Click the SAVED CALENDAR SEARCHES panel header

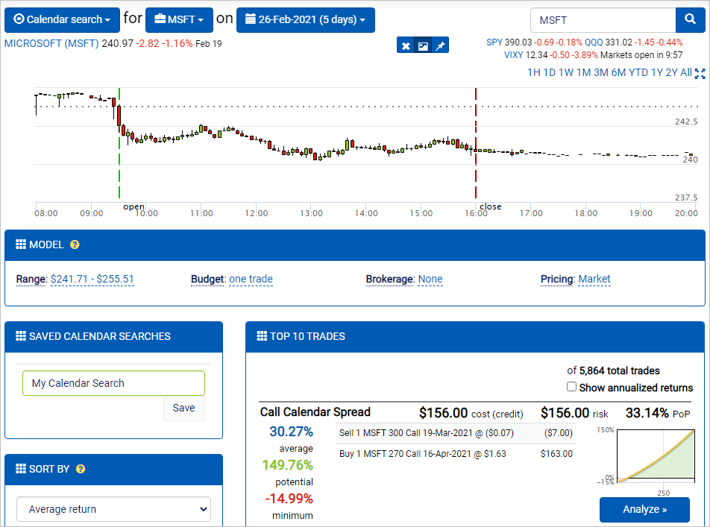pos(113,336)
